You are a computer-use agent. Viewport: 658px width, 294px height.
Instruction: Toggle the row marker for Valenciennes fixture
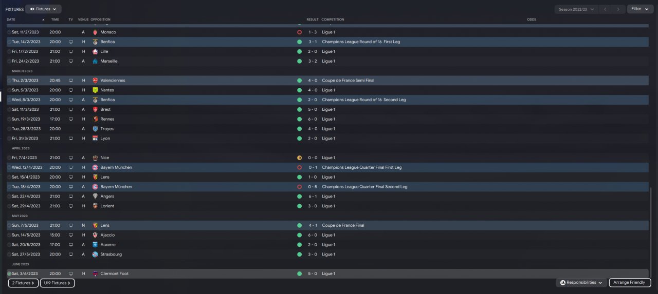(9, 81)
